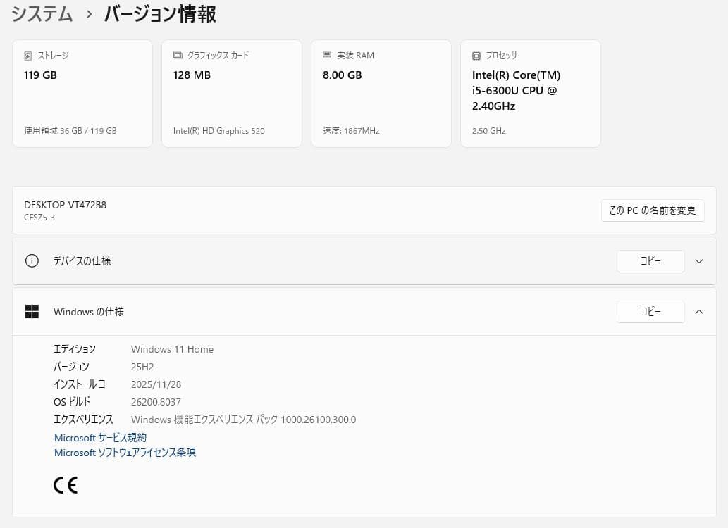
Task: Open Microsoft ソフトウェアライセンス条項 link
Action: 125,453
